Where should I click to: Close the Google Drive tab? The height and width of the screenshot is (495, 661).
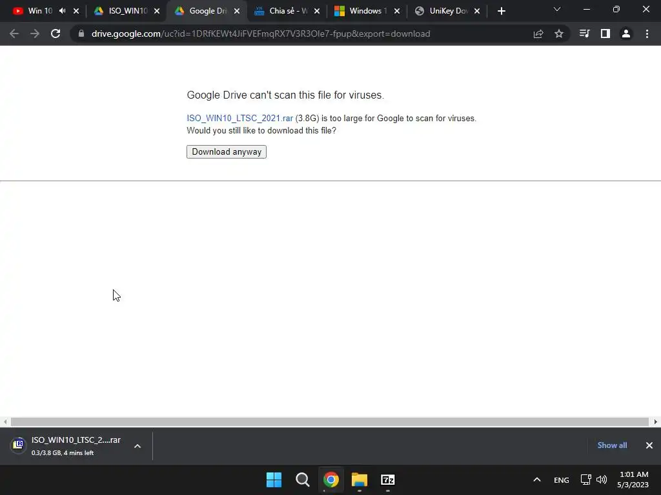click(x=237, y=11)
